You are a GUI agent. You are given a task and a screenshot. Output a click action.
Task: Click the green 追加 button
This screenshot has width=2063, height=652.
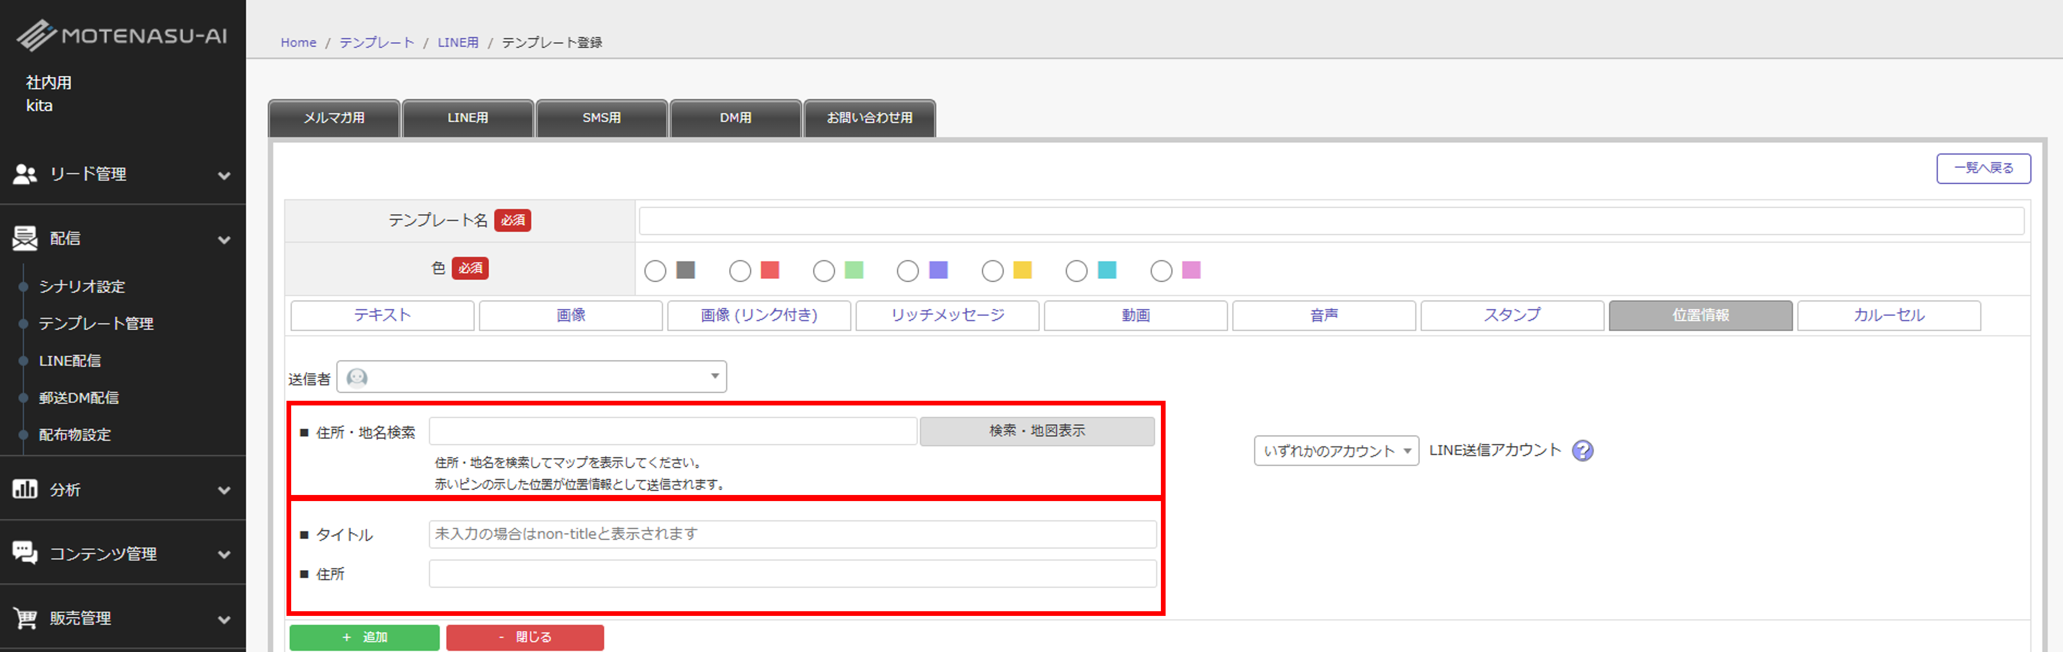(x=364, y=637)
